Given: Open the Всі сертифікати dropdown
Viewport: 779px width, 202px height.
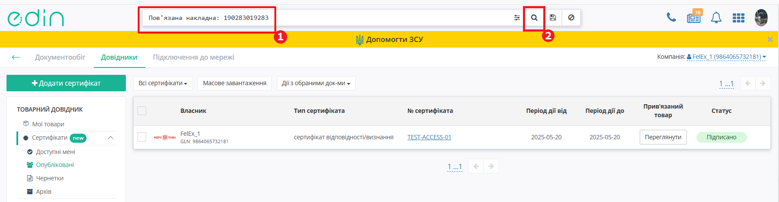Looking at the screenshot, I should tap(163, 83).
